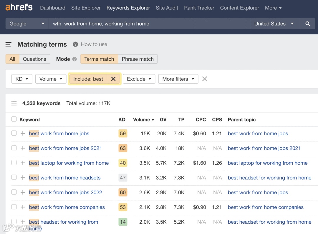Viewport: 318px width, 234px height.
Task: Click the gray KD score 47 badge
Action: [123, 178]
